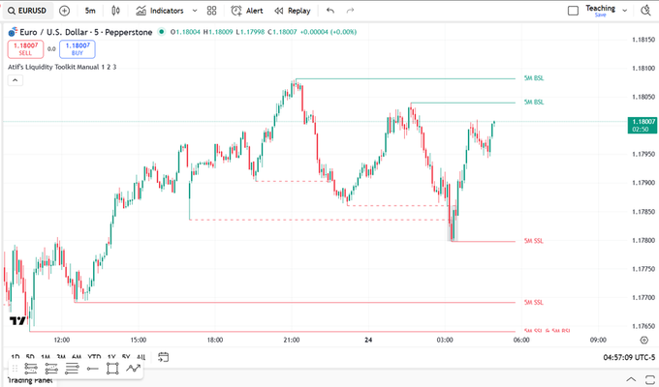
Task: Expand bottom panel with up chevron
Action: (x=631, y=379)
